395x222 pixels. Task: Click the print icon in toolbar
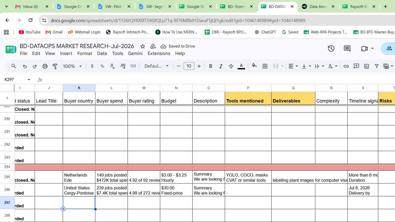45,66
